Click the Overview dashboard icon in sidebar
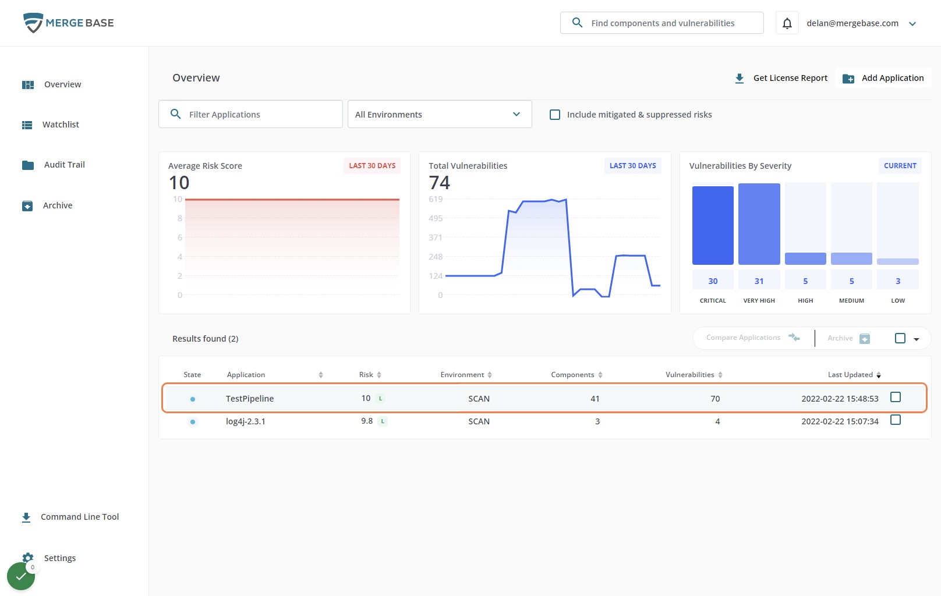The height and width of the screenshot is (596, 941). (x=28, y=84)
